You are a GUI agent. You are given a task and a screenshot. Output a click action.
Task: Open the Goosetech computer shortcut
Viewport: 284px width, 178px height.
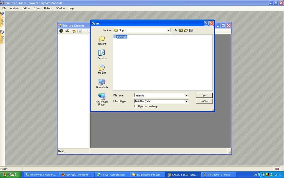click(x=102, y=83)
